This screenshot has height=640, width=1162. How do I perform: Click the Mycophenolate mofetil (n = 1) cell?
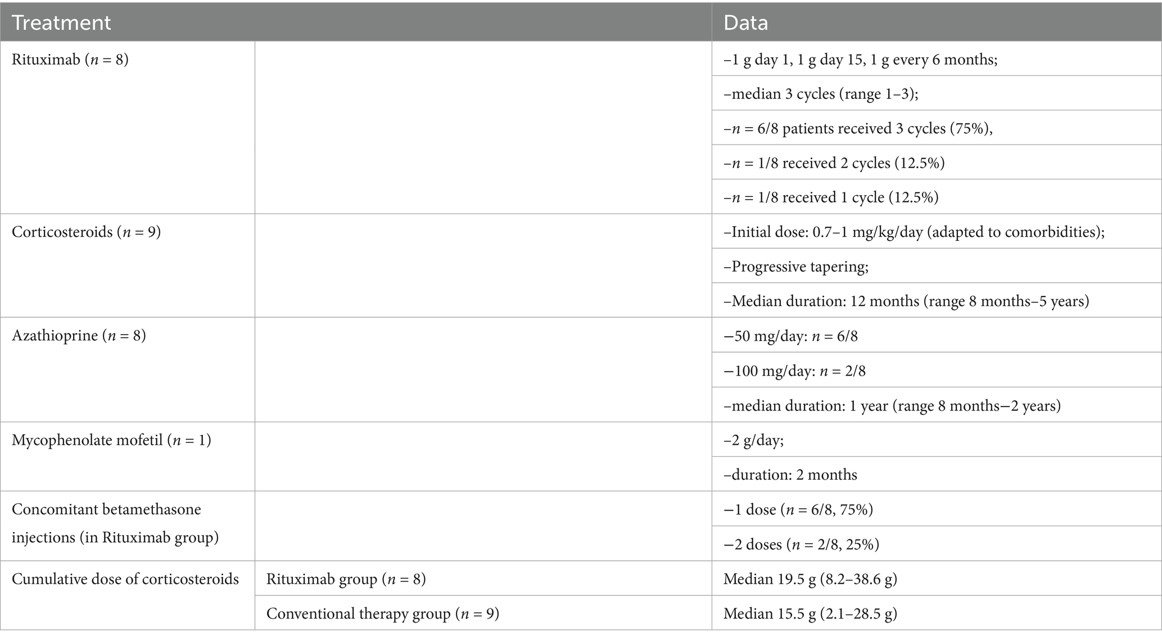click(111, 440)
